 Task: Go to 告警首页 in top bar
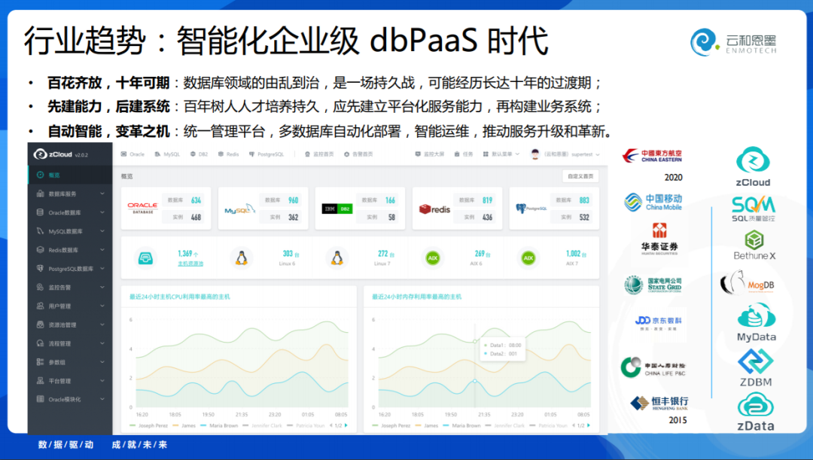point(358,154)
